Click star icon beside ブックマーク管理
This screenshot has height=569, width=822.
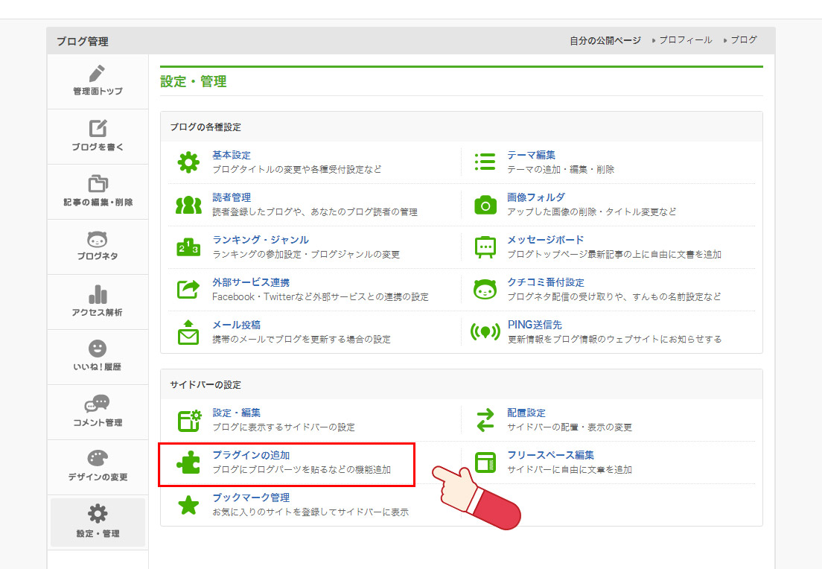[x=188, y=505]
